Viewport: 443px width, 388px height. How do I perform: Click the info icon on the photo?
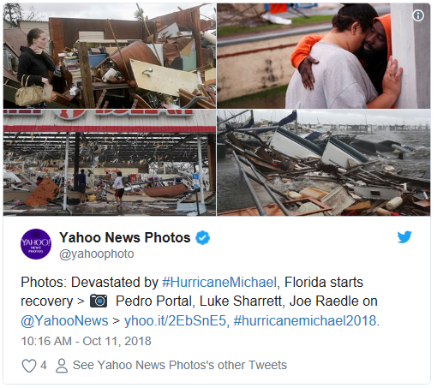pyautogui.click(x=418, y=15)
